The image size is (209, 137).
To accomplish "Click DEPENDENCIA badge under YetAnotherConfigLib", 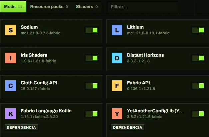I will [x=128, y=127].
